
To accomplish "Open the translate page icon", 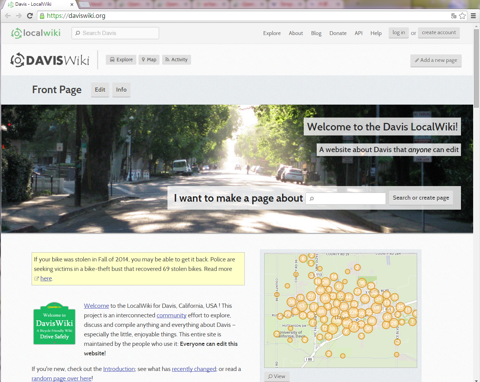I will (x=453, y=16).
